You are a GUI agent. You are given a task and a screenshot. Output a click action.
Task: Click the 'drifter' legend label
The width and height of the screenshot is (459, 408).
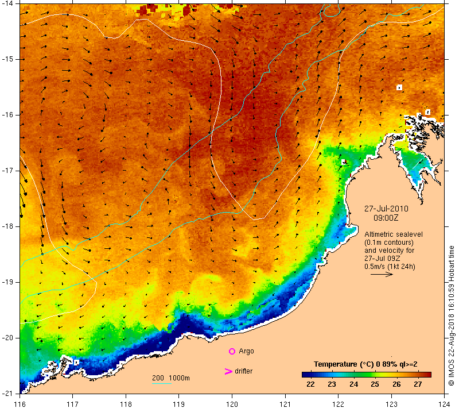tap(243, 371)
